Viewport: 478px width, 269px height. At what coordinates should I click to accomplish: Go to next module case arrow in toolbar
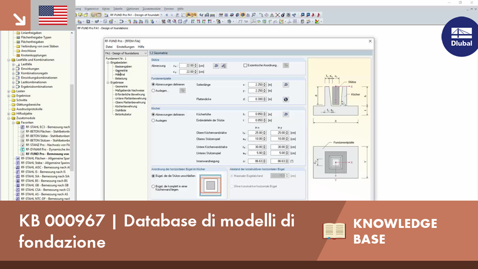(x=172, y=15)
